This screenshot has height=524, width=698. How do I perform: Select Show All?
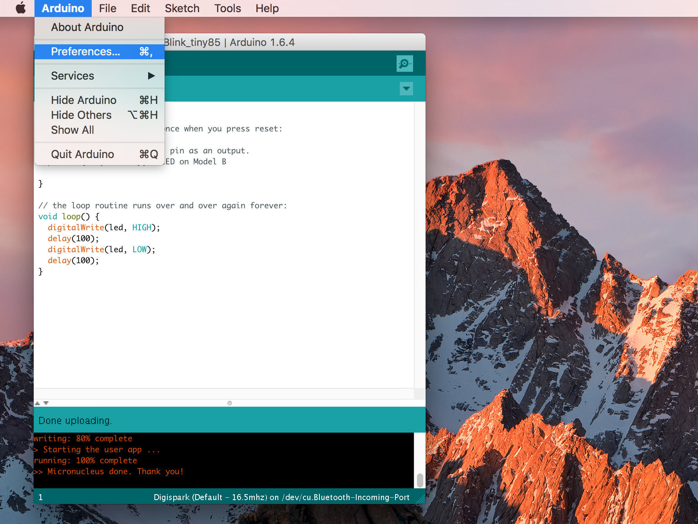(100, 130)
